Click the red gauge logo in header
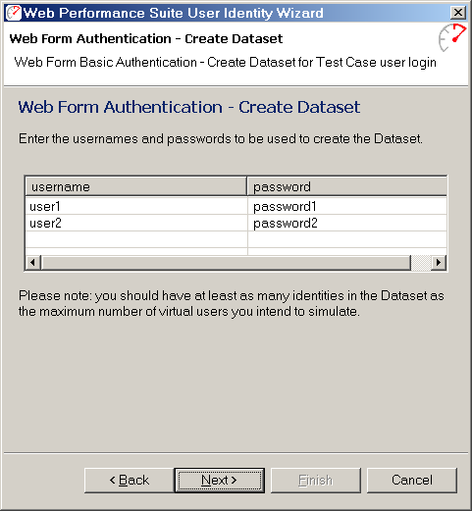 (x=452, y=37)
